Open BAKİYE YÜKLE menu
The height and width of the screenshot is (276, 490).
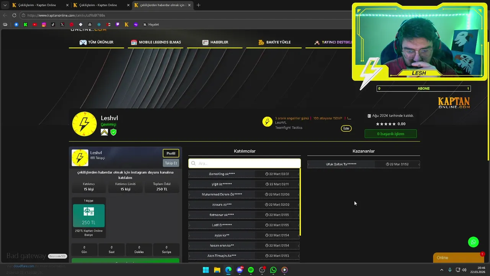point(274,42)
